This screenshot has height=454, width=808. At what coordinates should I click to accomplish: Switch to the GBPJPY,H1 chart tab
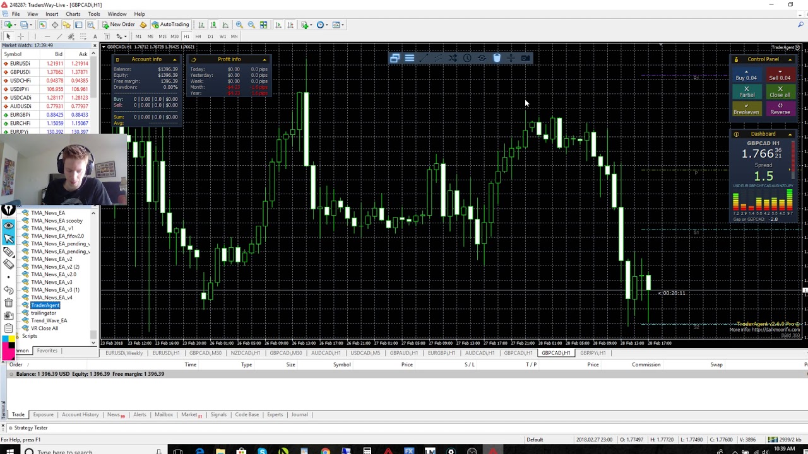(592, 353)
